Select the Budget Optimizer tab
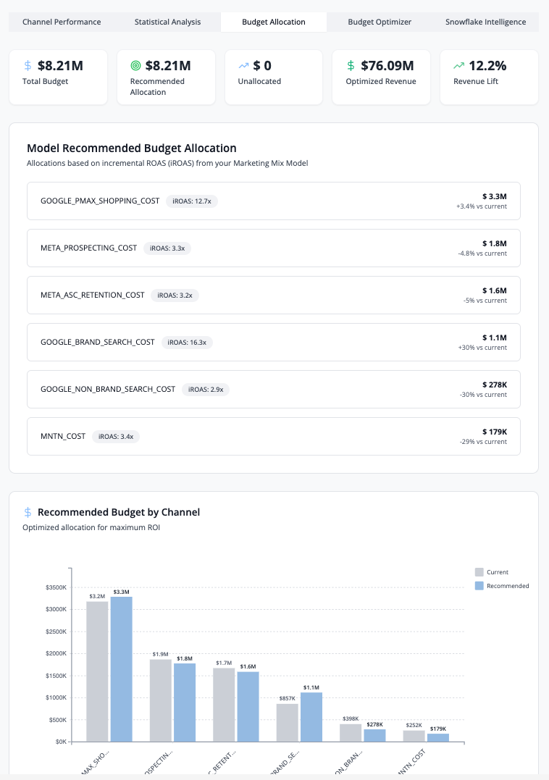The image size is (549, 780). click(x=380, y=22)
